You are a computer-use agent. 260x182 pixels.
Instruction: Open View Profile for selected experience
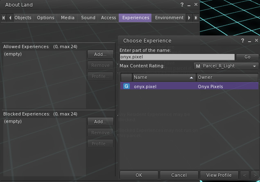219,175
